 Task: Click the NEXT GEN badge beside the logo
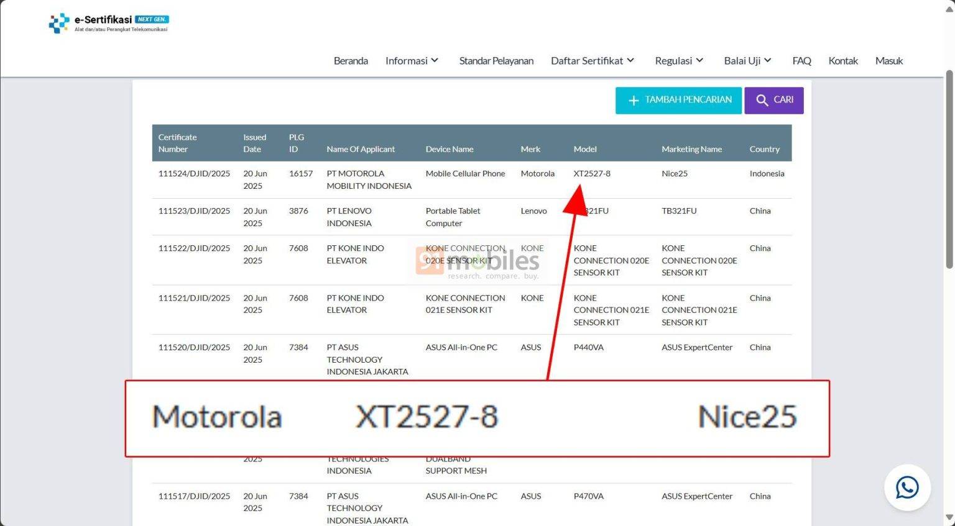coord(152,19)
